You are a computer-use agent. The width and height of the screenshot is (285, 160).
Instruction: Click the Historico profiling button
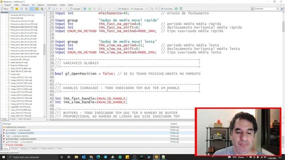click(124, 9)
